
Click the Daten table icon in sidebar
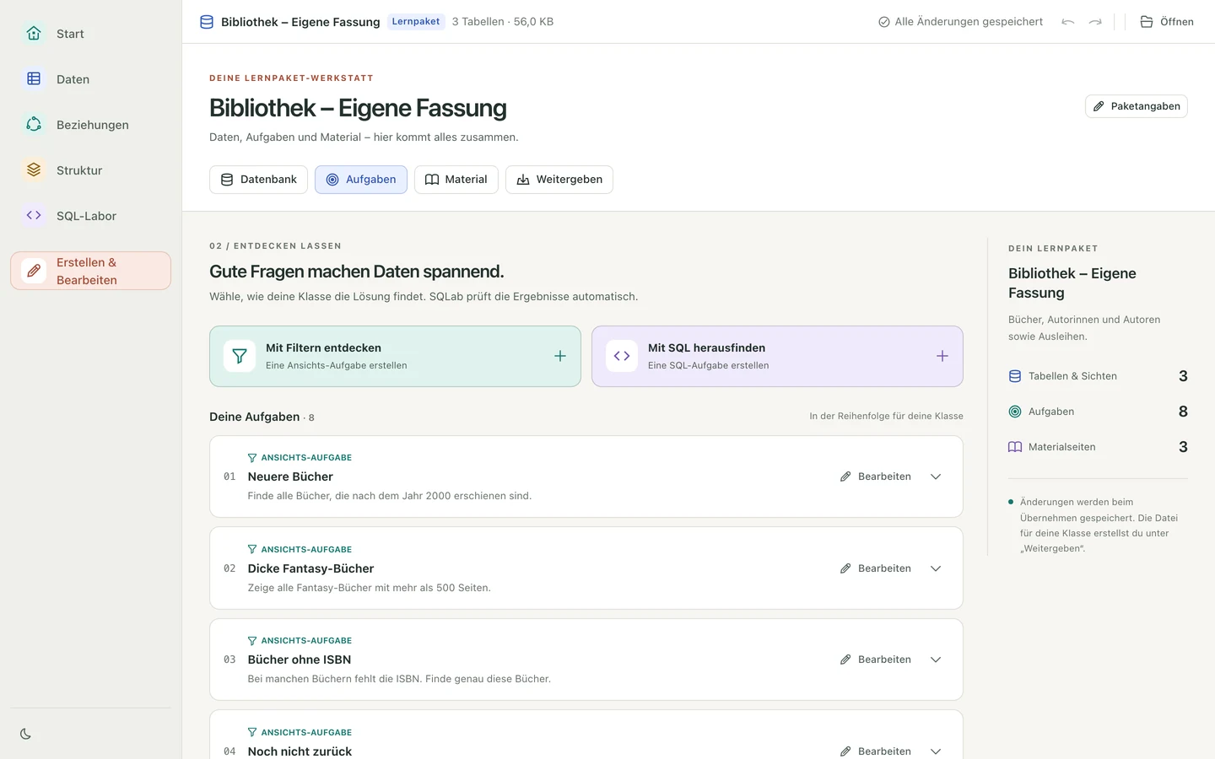tap(34, 78)
